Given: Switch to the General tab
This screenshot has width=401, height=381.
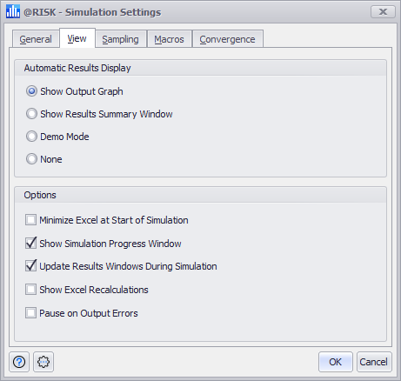Looking at the screenshot, I should (36, 39).
